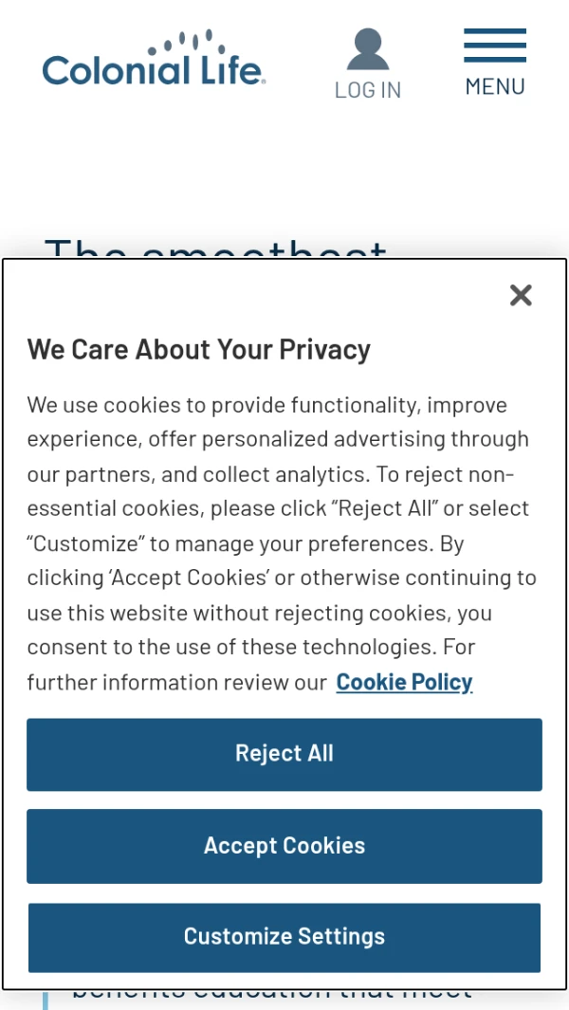Click the light blue vertical accent bar
The image size is (569, 1010).
(46, 1000)
